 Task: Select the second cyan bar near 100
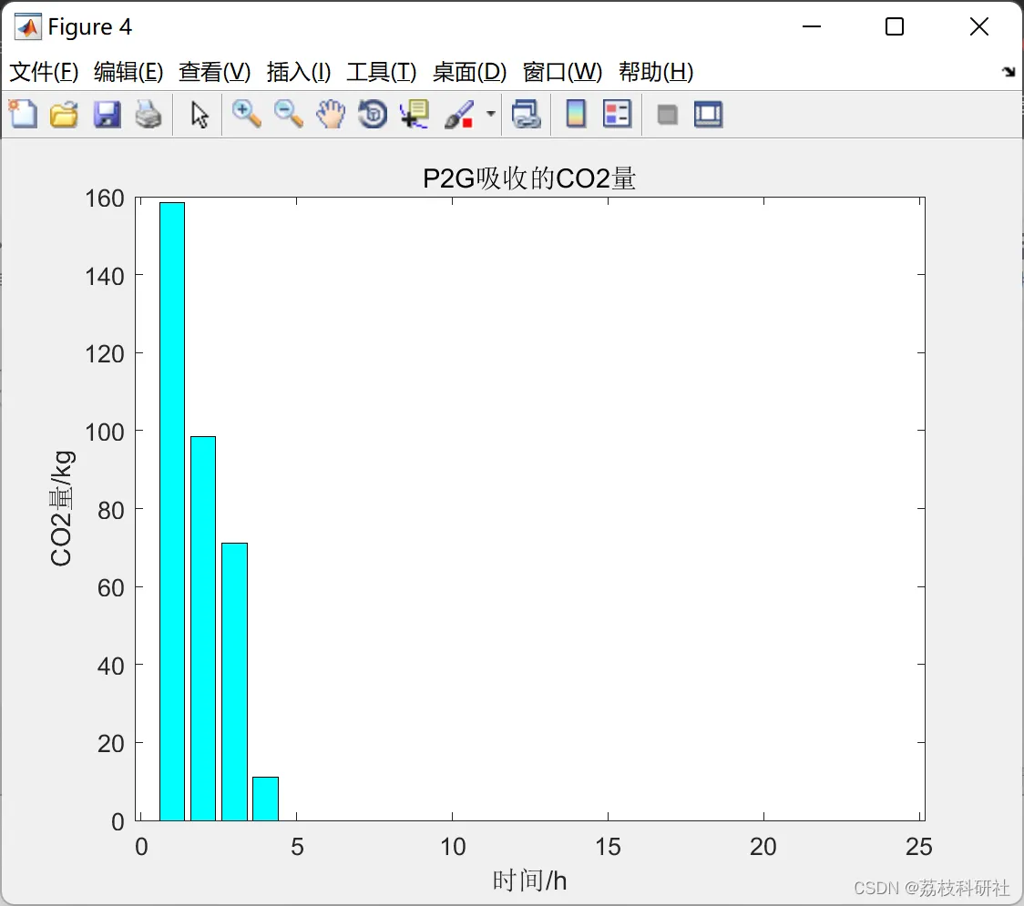(203, 628)
